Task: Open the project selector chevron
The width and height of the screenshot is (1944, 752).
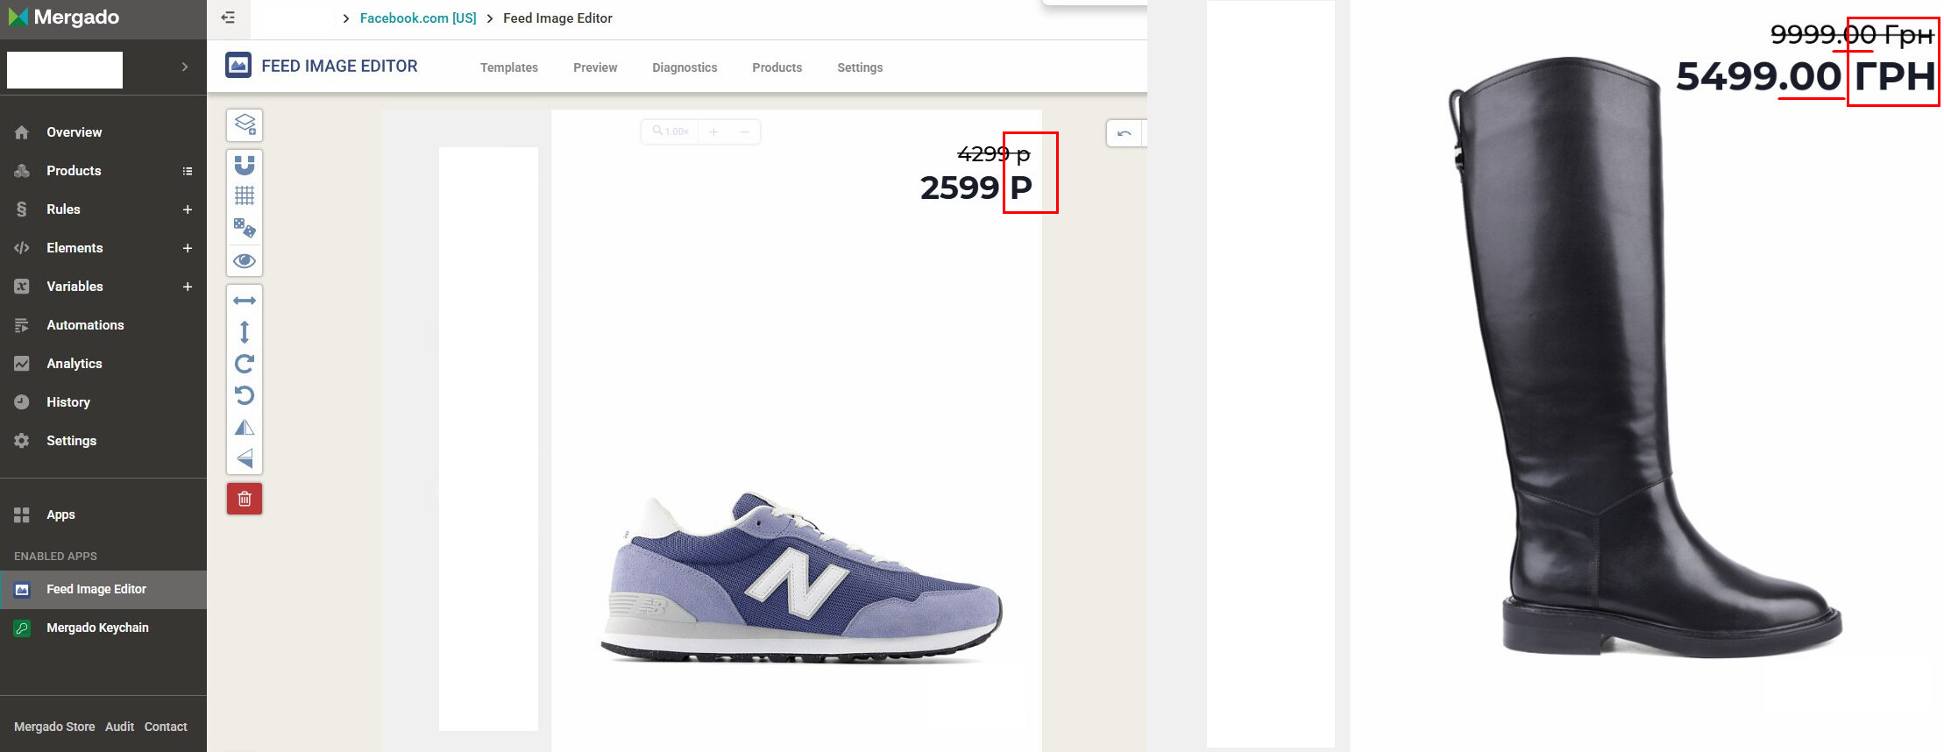Action: click(x=185, y=67)
